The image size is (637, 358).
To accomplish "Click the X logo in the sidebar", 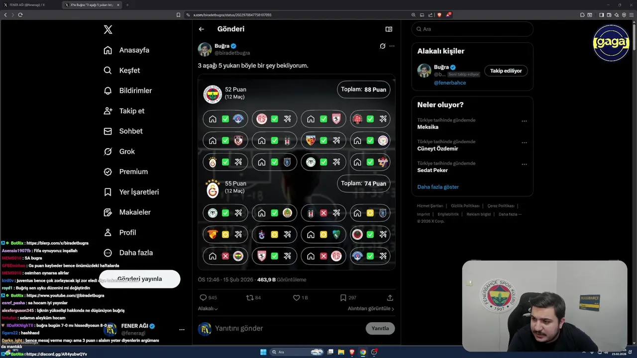I will (108, 30).
